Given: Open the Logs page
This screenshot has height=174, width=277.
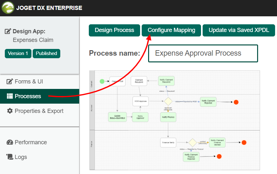Looking at the screenshot, I should (x=39, y=157).
